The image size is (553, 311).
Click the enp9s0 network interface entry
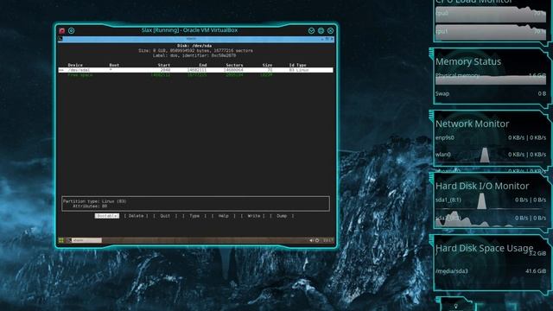pos(490,138)
